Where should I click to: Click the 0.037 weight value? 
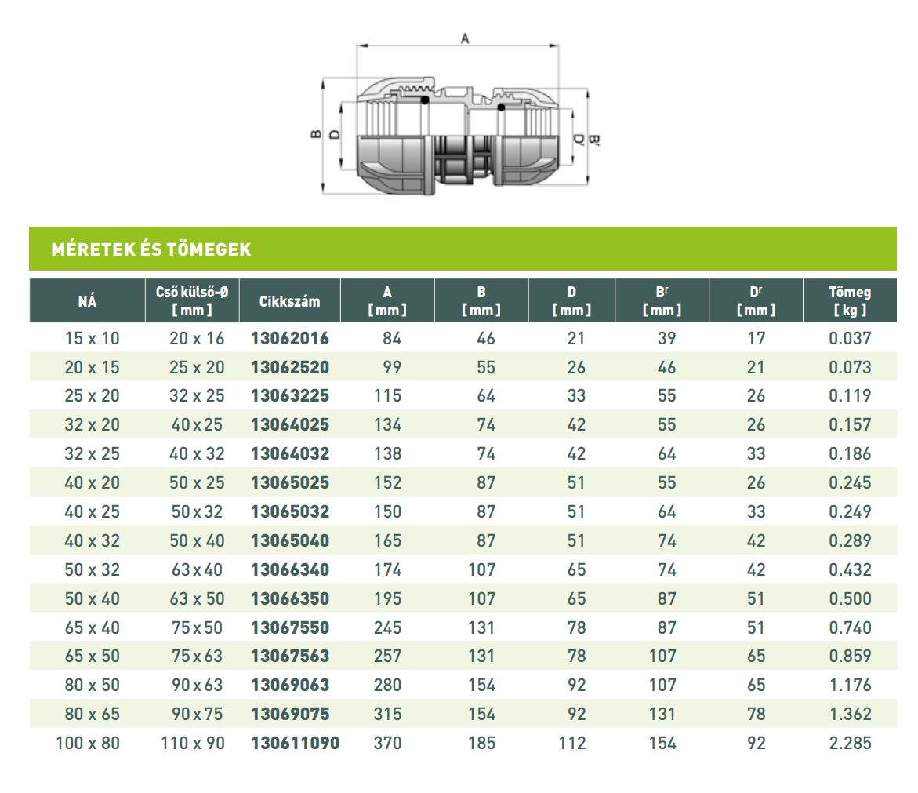coord(850,339)
